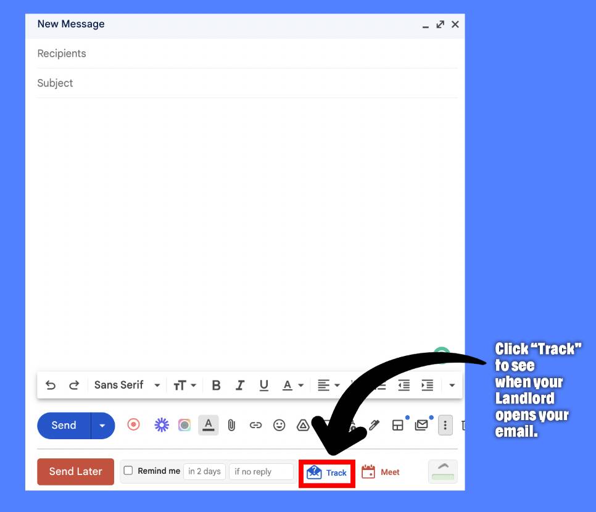Image resolution: width=596 pixels, height=512 pixels.
Task: Toggle underline formatting
Action: click(x=264, y=386)
